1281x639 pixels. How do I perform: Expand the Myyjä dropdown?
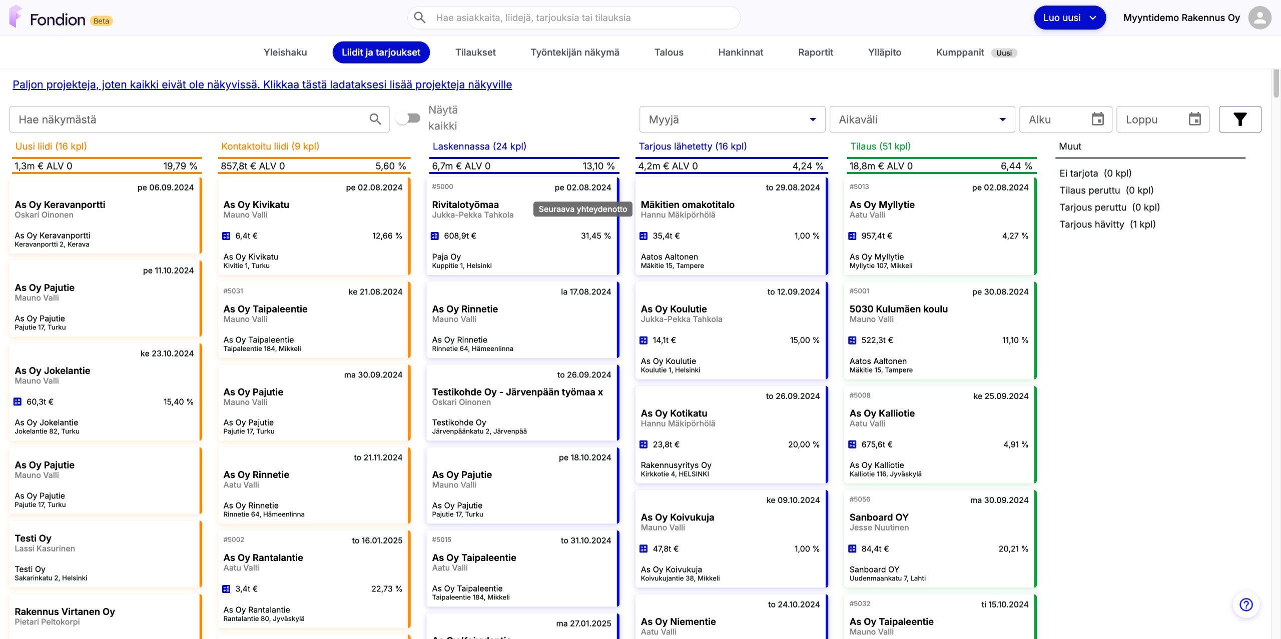pyautogui.click(x=732, y=119)
